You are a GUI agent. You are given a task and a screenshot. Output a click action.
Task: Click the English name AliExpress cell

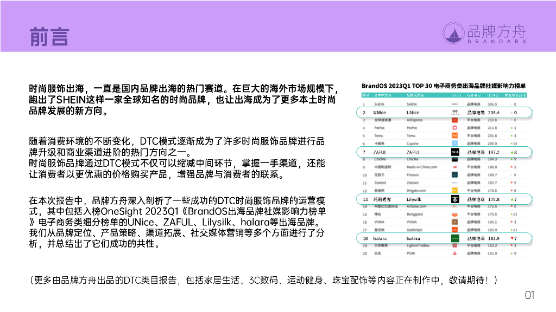point(414,120)
